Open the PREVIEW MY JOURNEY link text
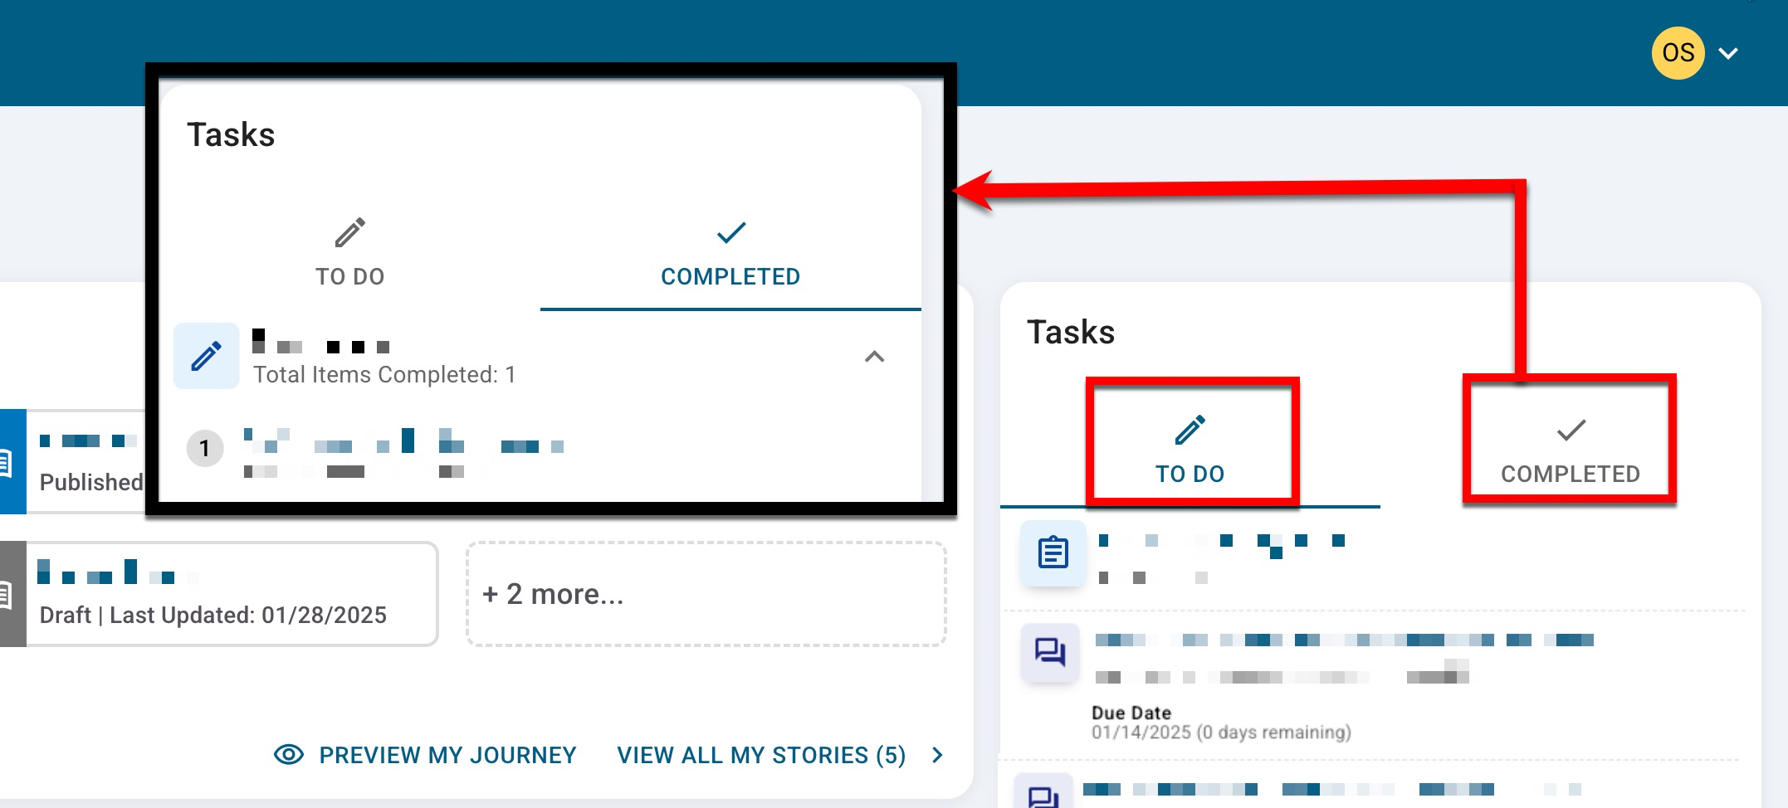This screenshot has height=808, width=1788. coord(447,755)
